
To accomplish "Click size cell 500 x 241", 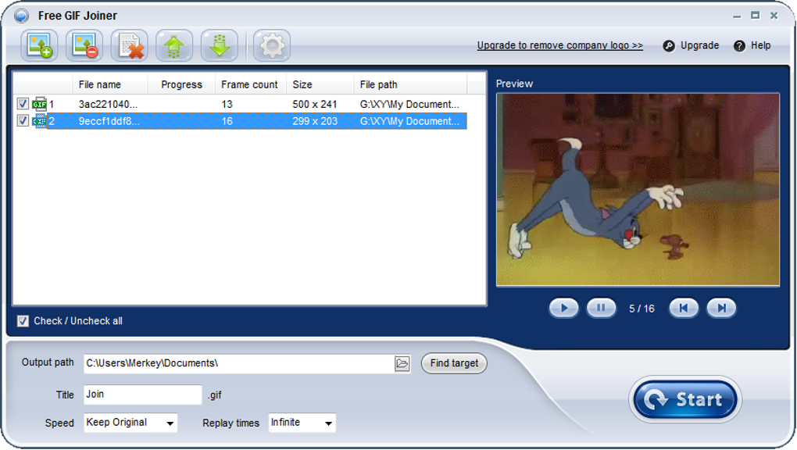I will [x=315, y=104].
